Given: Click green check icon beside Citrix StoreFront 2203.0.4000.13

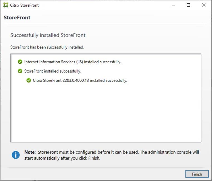Looking at the screenshot, I should [29, 80].
